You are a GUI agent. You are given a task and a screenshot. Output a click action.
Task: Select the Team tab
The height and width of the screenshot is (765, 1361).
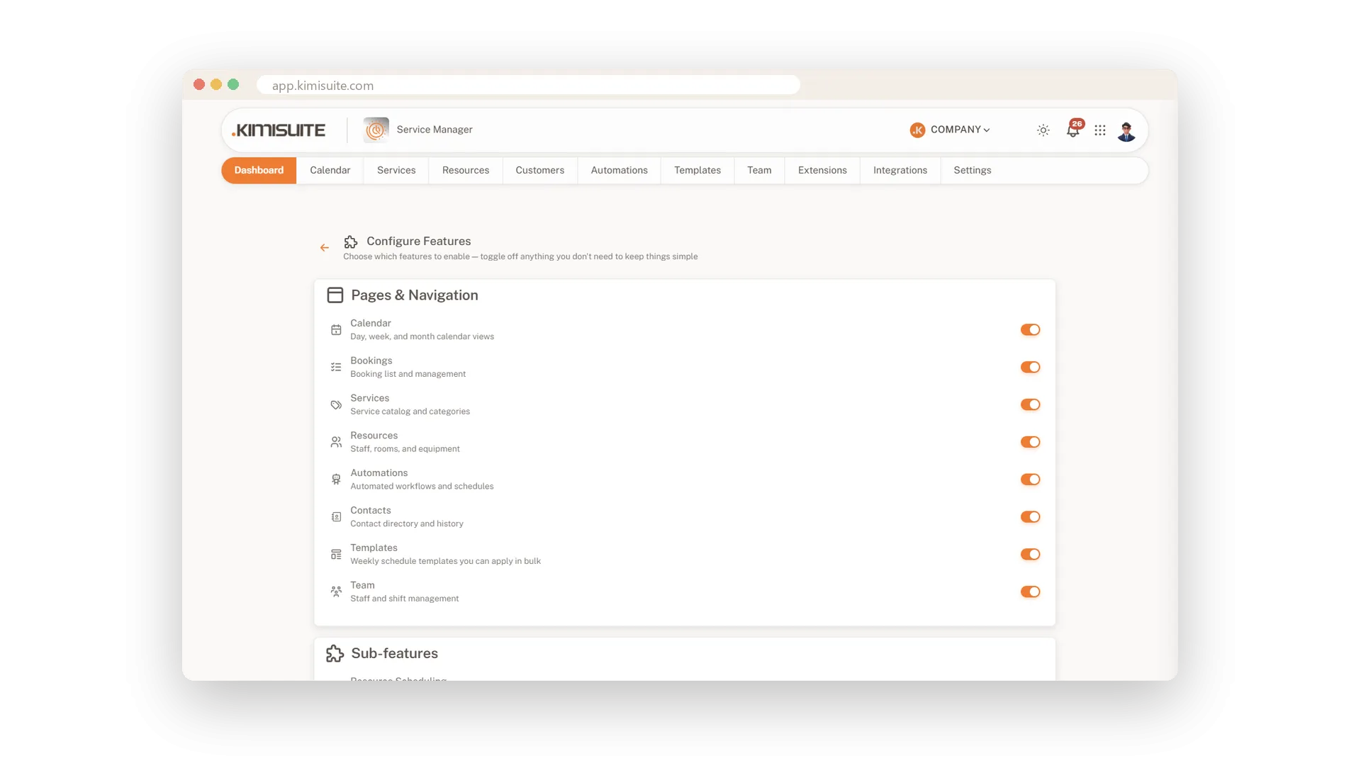click(x=759, y=171)
